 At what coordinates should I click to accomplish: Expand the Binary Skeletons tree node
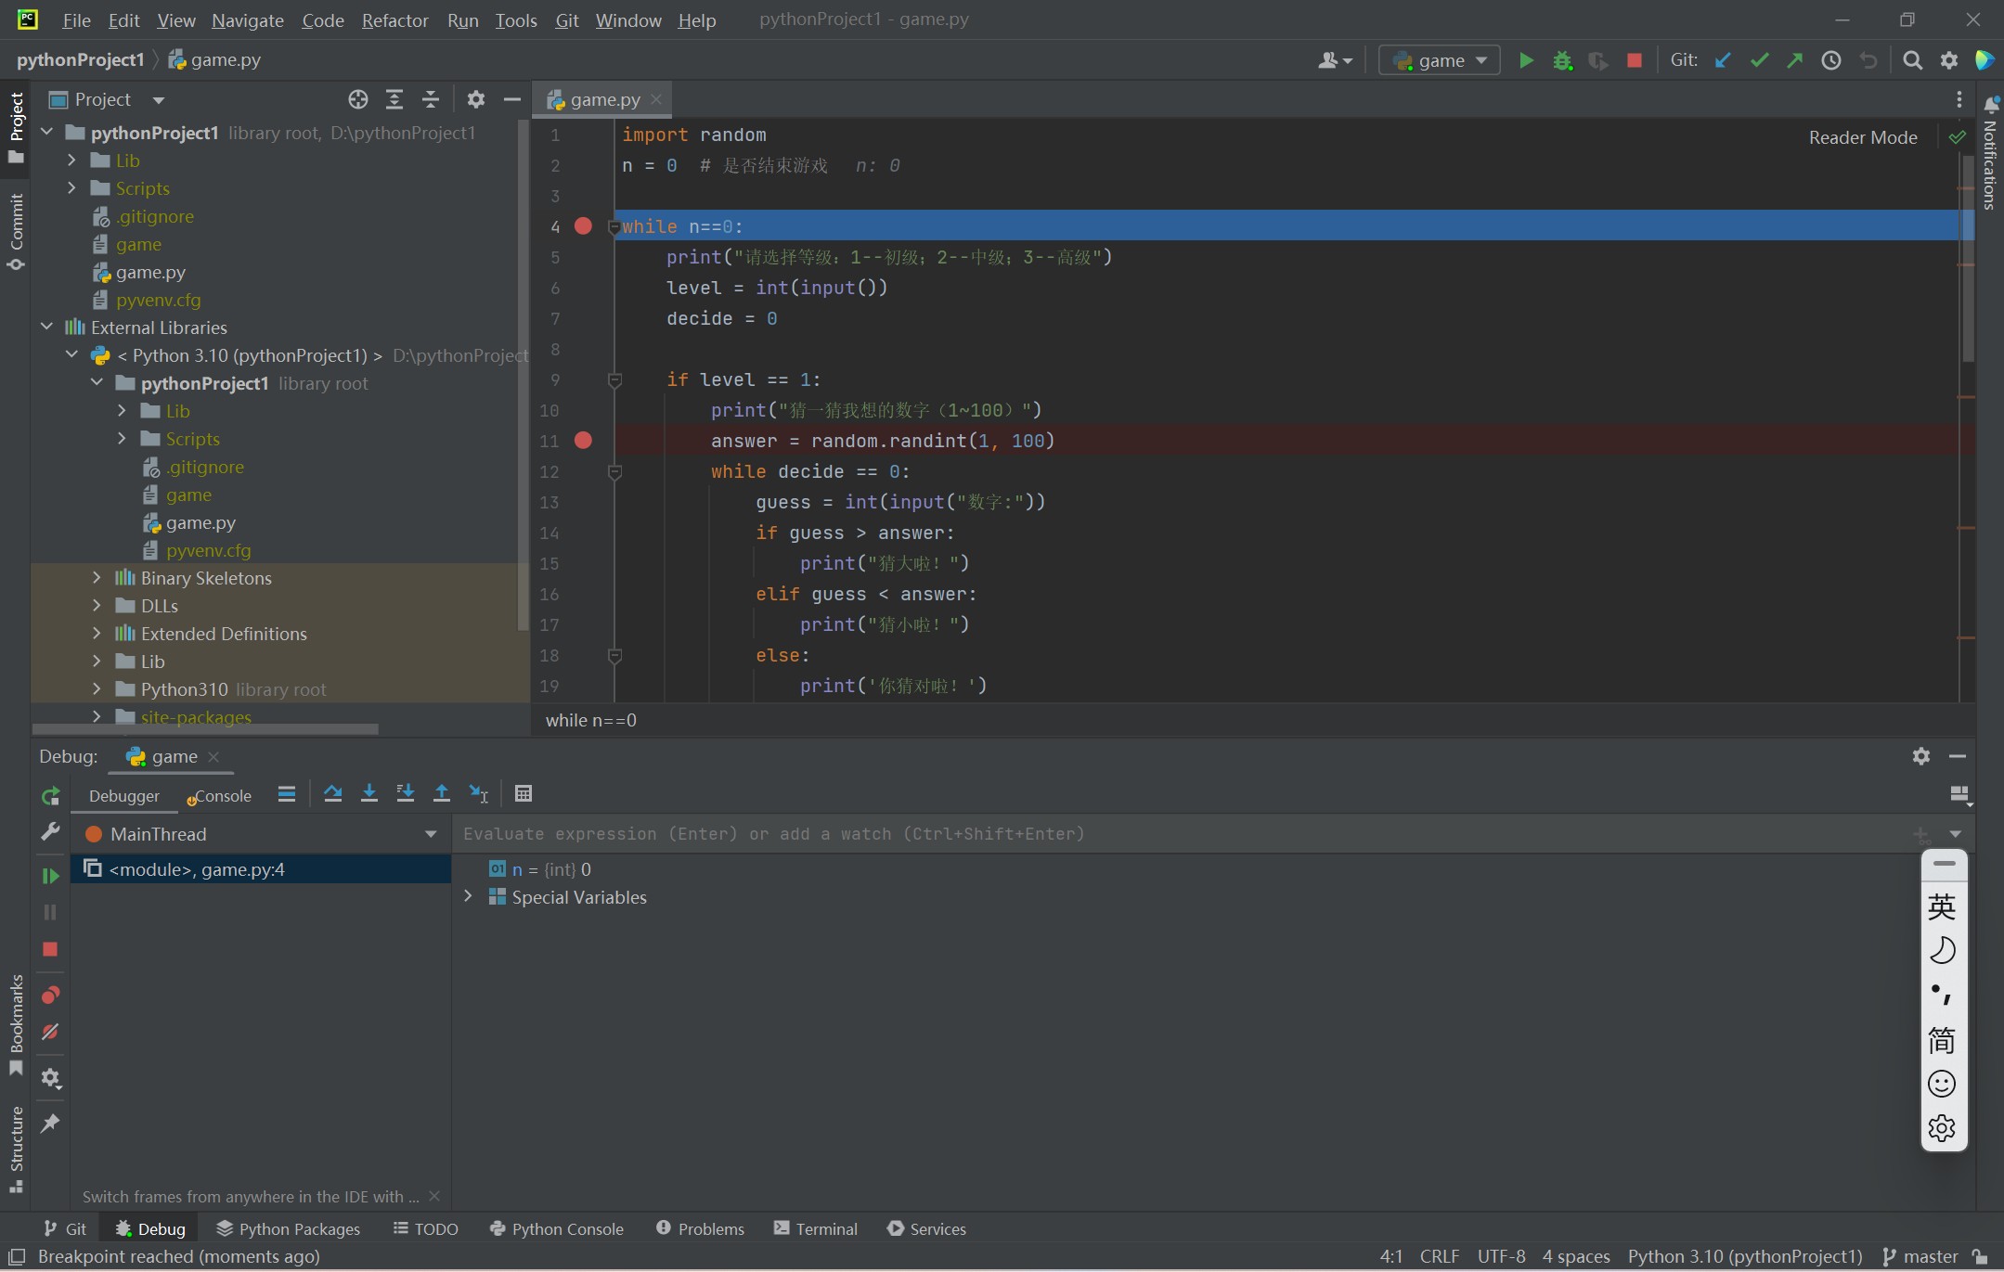pos(97,578)
